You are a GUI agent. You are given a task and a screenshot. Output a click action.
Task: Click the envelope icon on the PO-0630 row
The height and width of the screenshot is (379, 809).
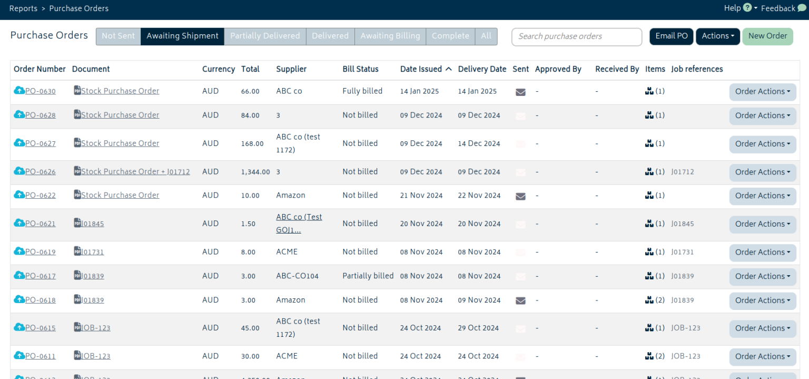tap(520, 92)
